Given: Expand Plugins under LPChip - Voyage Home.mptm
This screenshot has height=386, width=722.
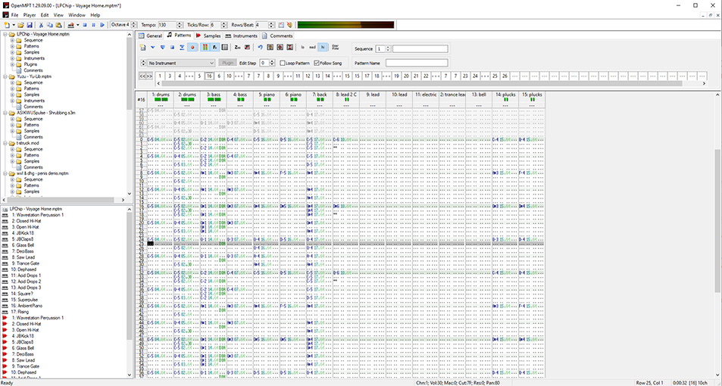Looking at the screenshot, I should [12, 64].
